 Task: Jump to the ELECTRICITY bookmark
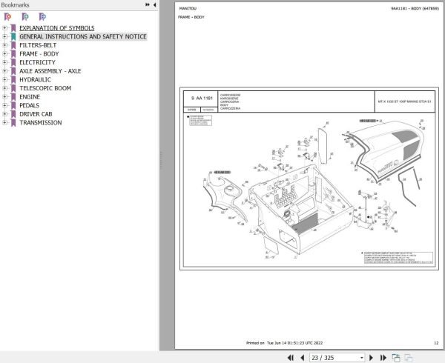point(38,62)
